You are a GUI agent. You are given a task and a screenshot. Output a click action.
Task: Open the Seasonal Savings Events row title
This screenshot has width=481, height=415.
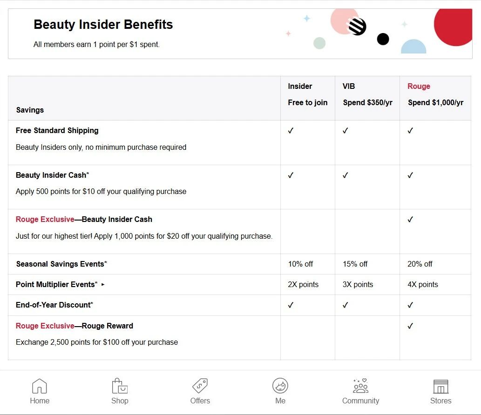click(x=61, y=264)
